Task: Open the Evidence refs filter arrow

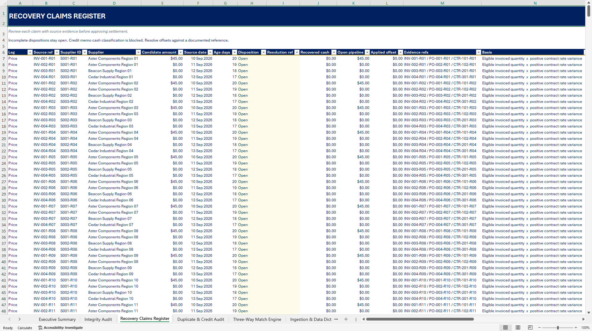Action: tap(478, 52)
